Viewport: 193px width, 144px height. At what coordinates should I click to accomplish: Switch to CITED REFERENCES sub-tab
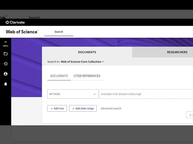[x=87, y=76]
